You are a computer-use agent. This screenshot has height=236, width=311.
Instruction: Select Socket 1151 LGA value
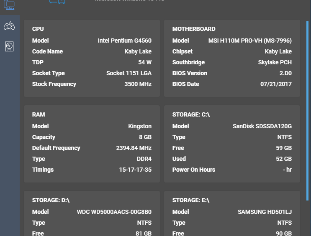(129, 73)
